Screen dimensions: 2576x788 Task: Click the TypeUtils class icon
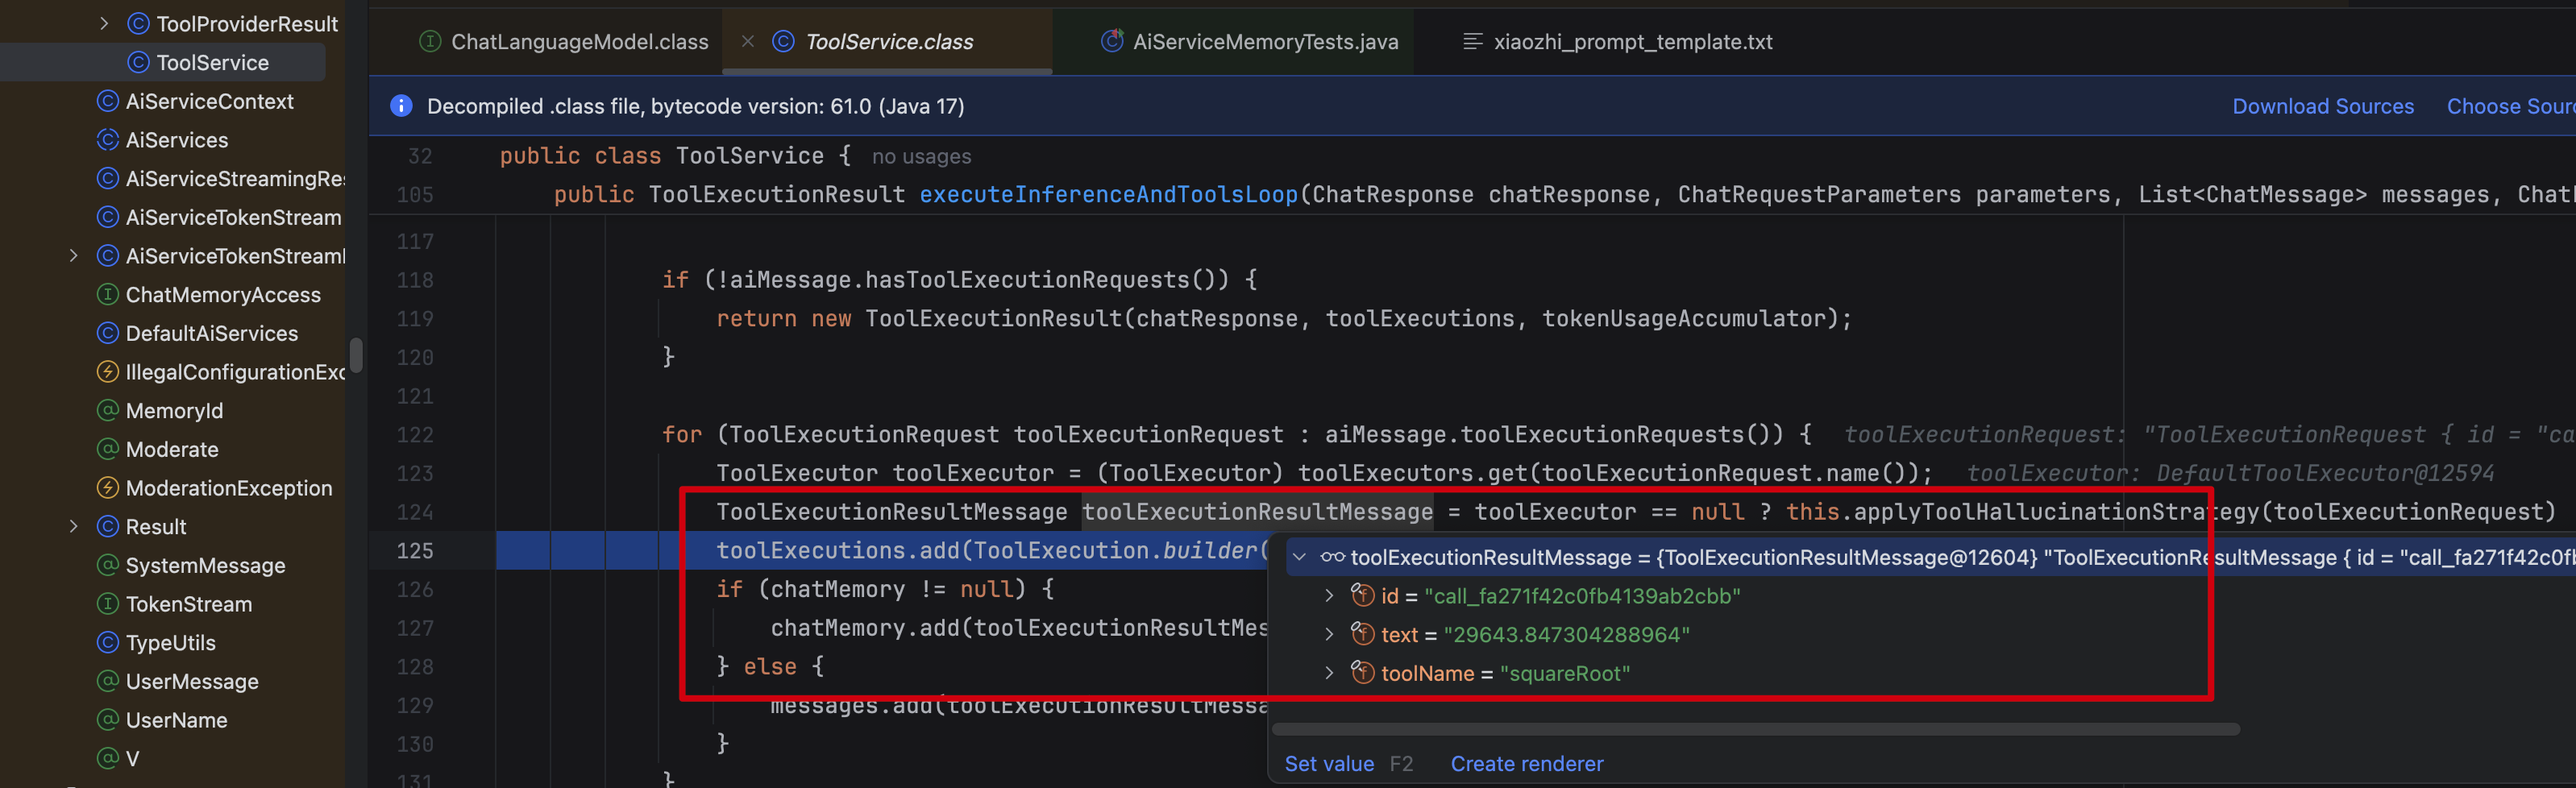point(108,642)
